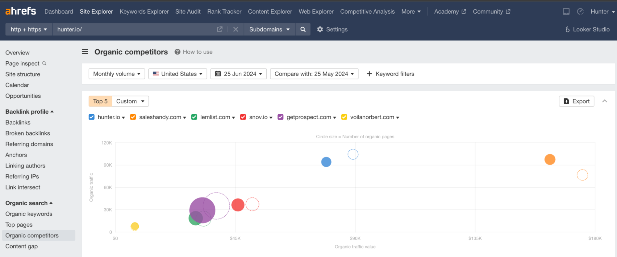617x257 pixels.
Task: Open hunter.io in new tab icon
Action: (x=219, y=29)
